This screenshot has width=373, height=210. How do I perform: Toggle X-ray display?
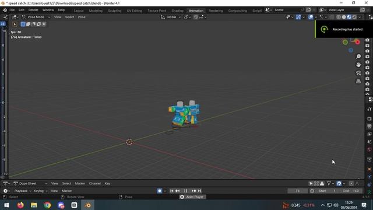tap(332, 17)
